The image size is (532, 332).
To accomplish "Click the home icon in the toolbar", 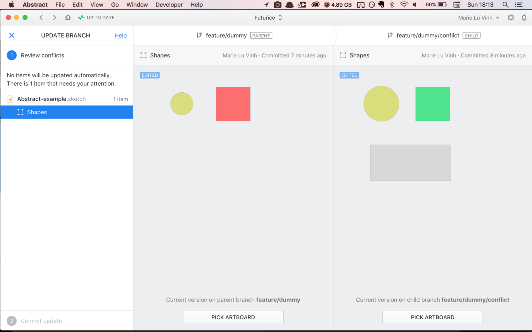I will tap(68, 18).
